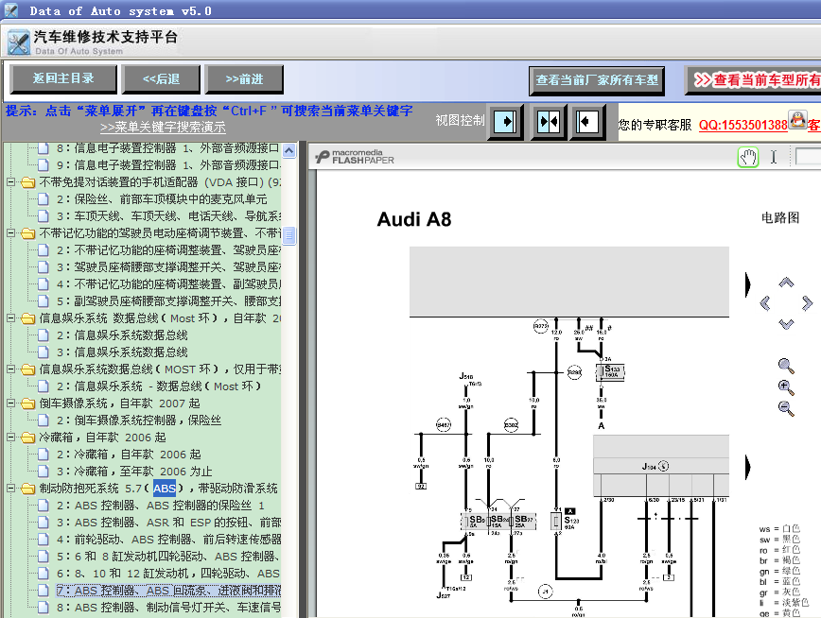821x618 pixels.
Task: Go forward with the >>前进 button
Action: pos(244,79)
